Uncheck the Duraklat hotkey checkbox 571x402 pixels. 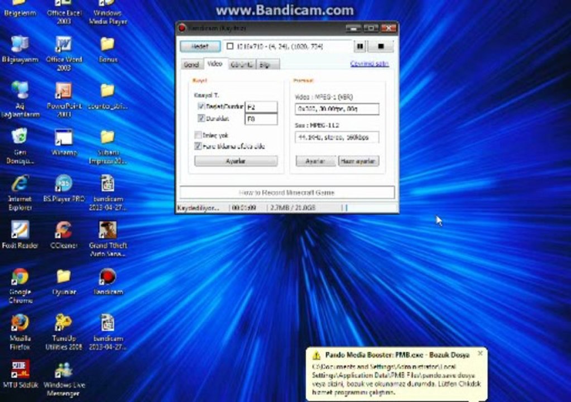coord(201,118)
